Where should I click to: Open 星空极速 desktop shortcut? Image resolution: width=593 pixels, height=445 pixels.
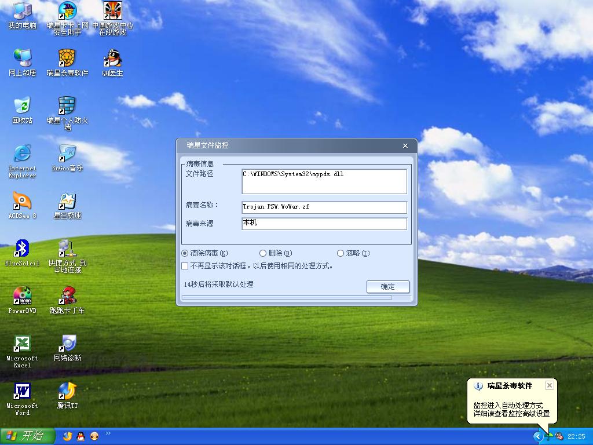pos(67,205)
